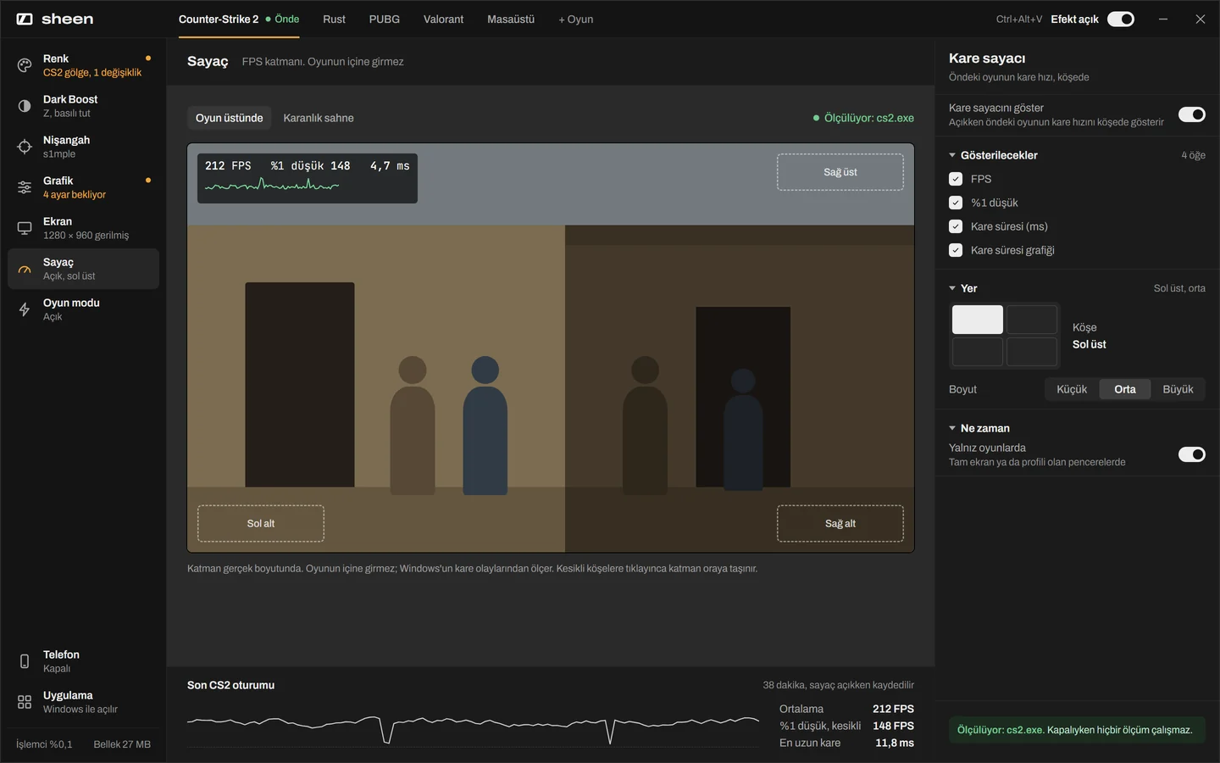
Task: Open Grafik via its sliders icon
Action: coord(25,187)
